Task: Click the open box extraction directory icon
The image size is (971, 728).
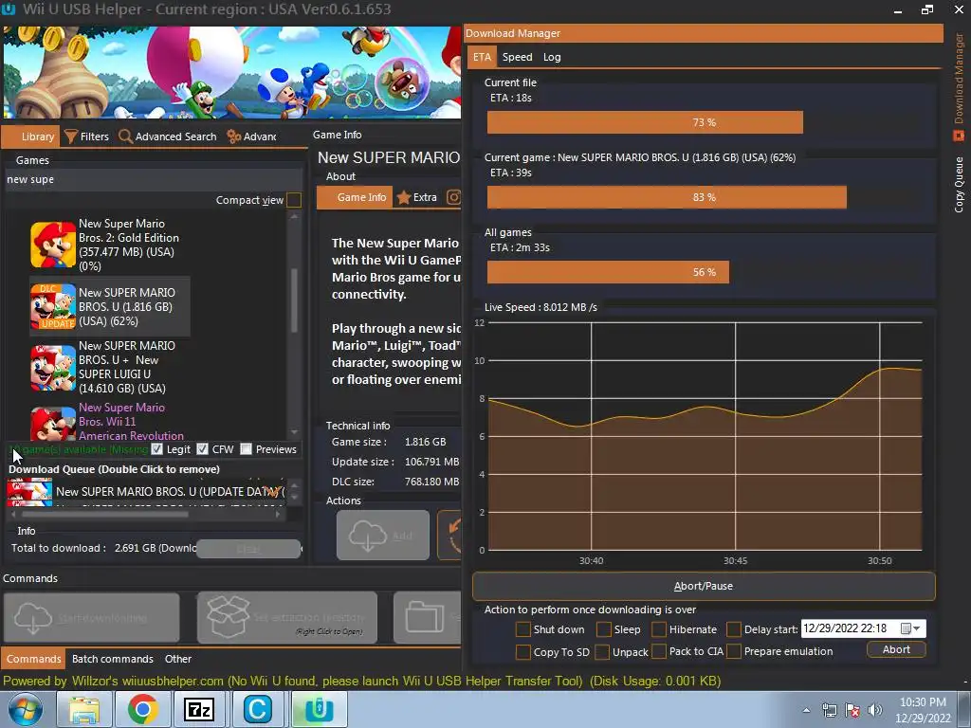Action: pyautogui.click(x=228, y=616)
